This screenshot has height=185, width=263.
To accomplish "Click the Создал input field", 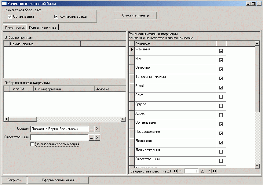I will coord(59,129).
